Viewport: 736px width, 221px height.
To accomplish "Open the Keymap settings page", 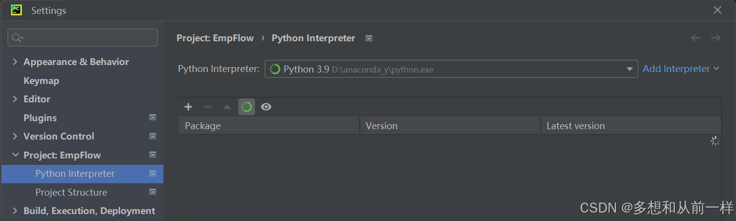I will (x=41, y=80).
